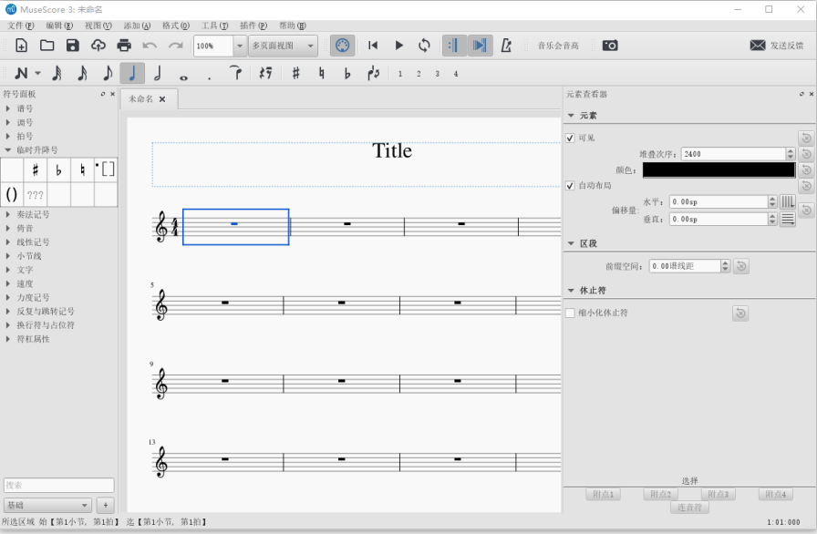Apply flat accidental in the toolbar
This screenshot has width=817, height=534.
(x=347, y=74)
